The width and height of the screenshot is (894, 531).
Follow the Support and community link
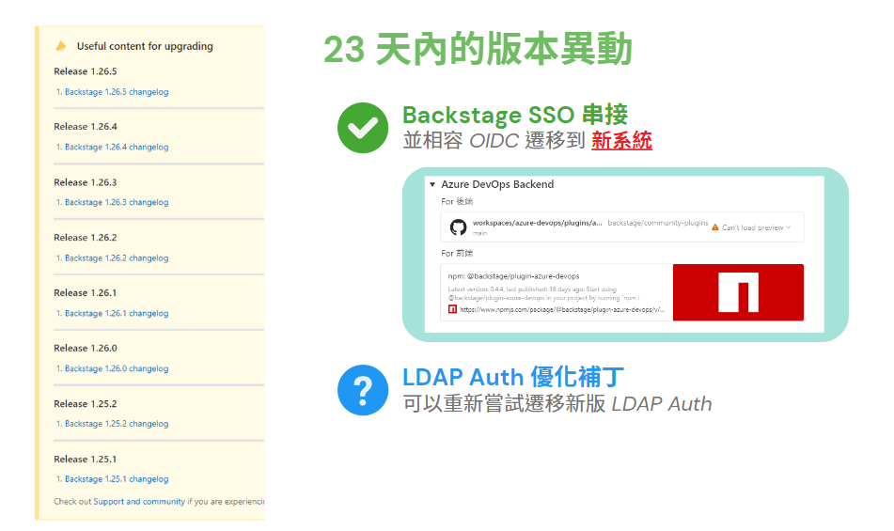(139, 501)
